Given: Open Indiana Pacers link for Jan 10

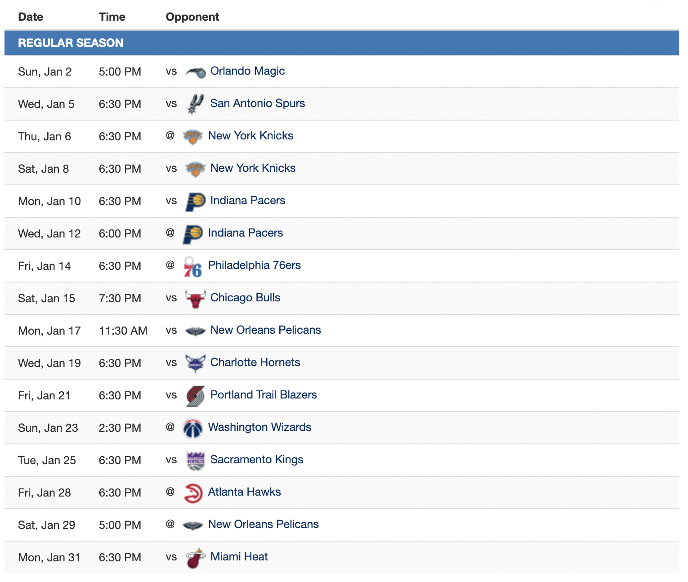Looking at the screenshot, I should pyautogui.click(x=248, y=201).
